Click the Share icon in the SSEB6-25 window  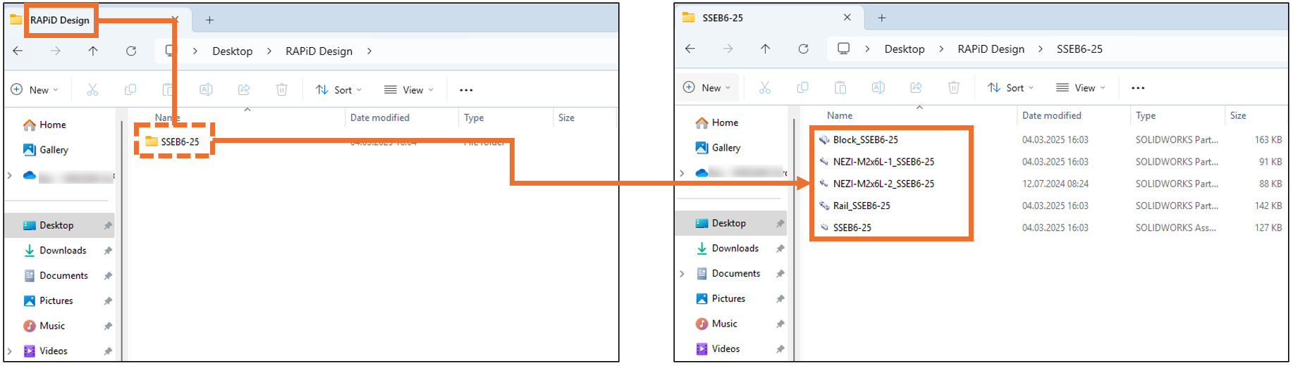coord(916,87)
